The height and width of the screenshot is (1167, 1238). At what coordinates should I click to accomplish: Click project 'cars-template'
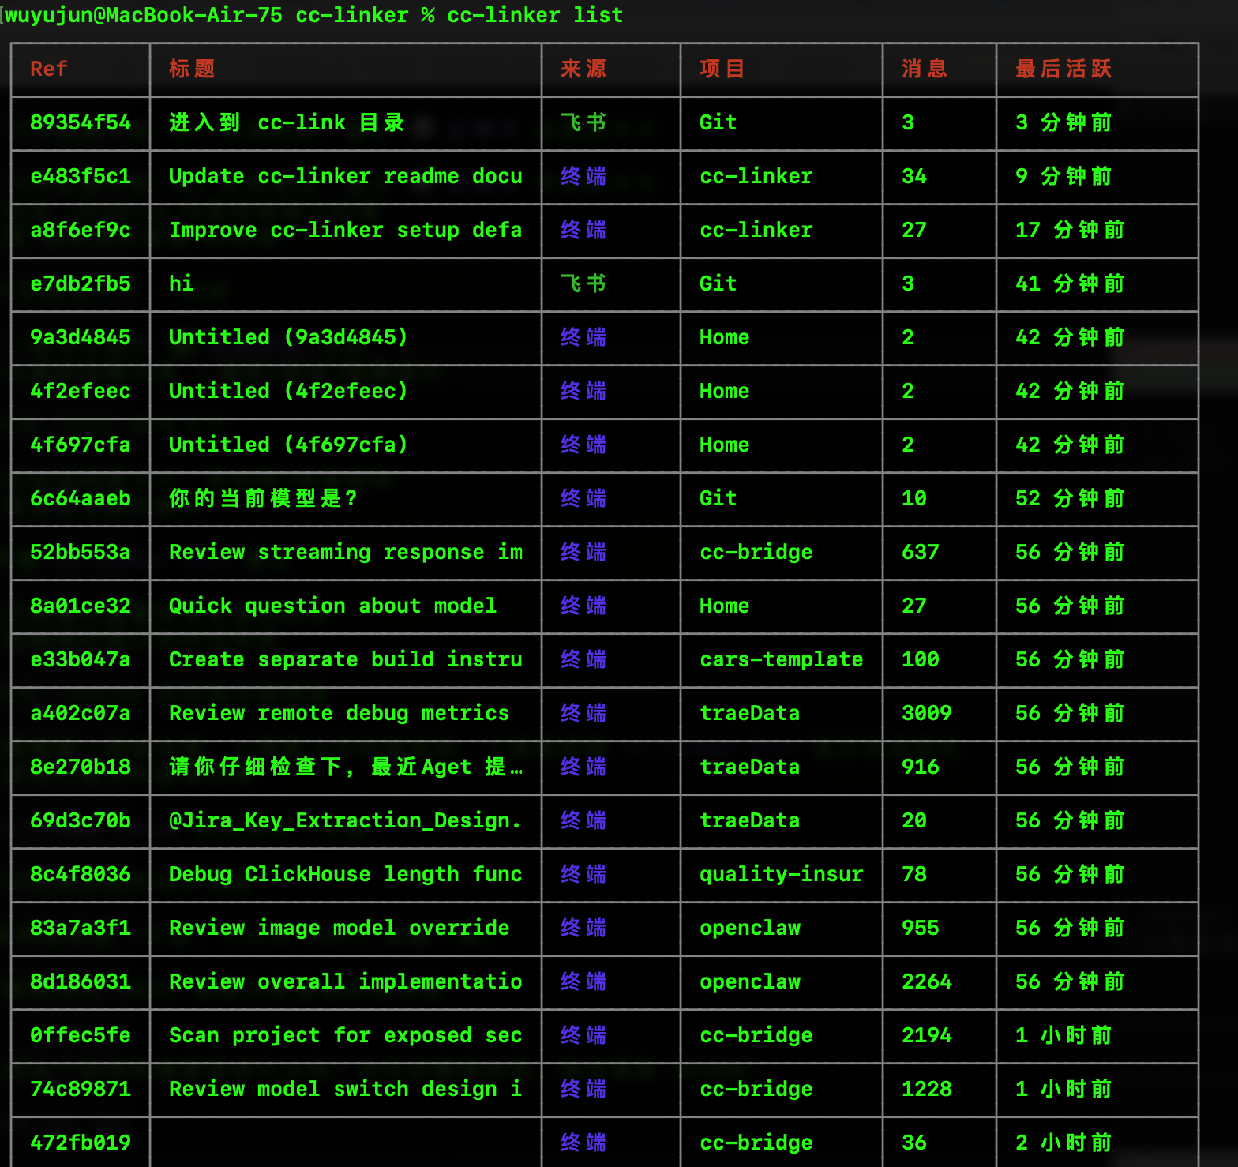781,660
